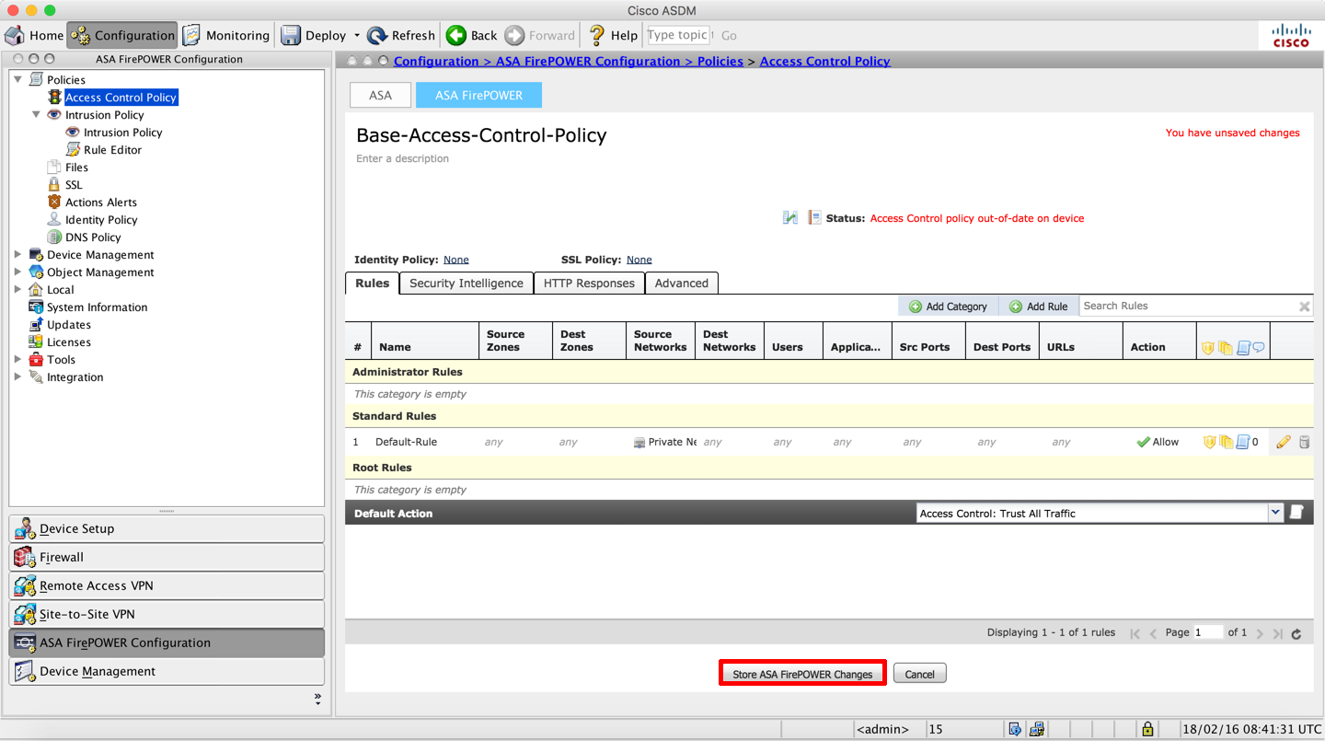This screenshot has width=1325, height=741.
Task: Select Access Control Policy in the tree
Action: click(121, 97)
